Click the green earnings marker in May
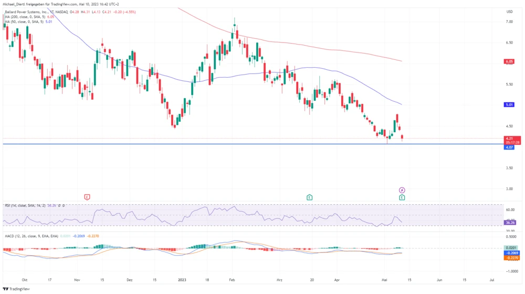 pyautogui.click(x=402, y=197)
